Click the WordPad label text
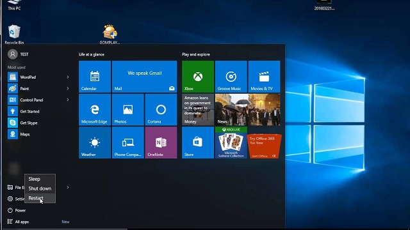The height and width of the screenshot is (230, 410). click(28, 77)
